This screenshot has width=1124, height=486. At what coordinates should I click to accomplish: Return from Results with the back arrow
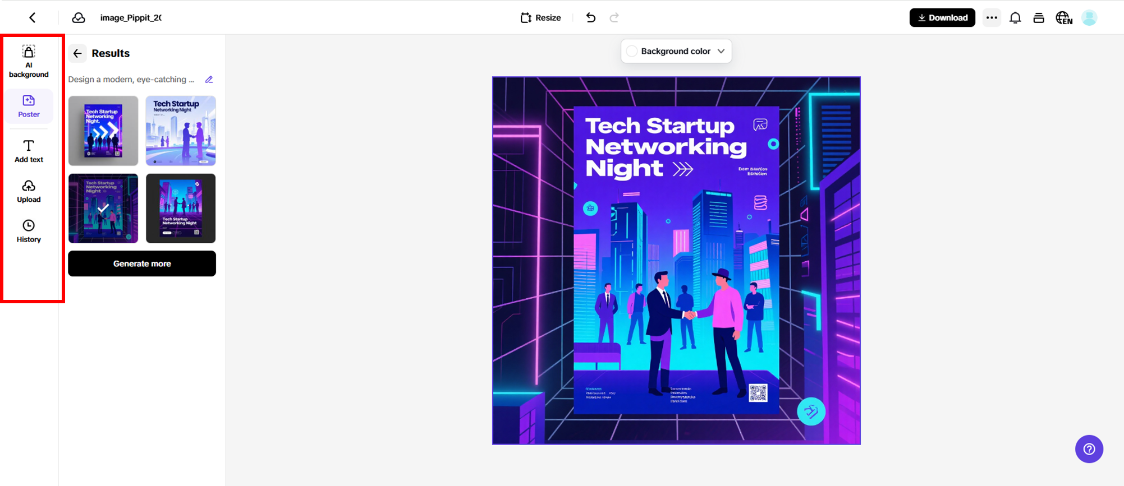(x=77, y=53)
